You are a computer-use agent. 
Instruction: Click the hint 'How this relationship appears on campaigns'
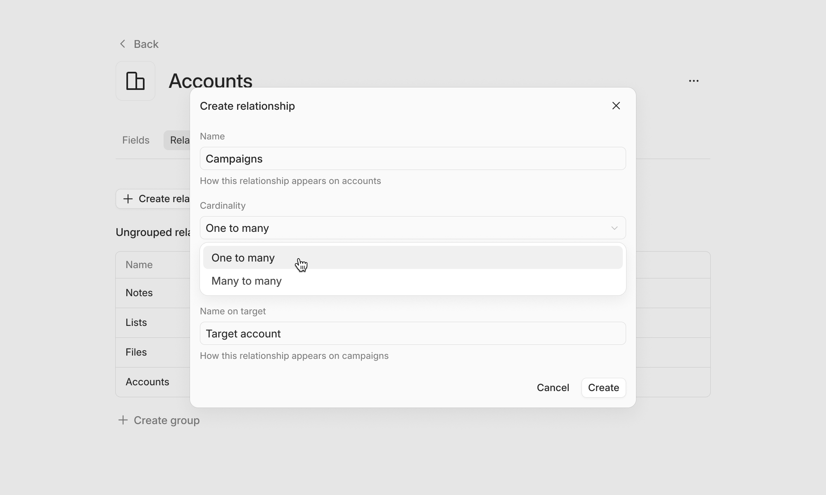pos(294,356)
